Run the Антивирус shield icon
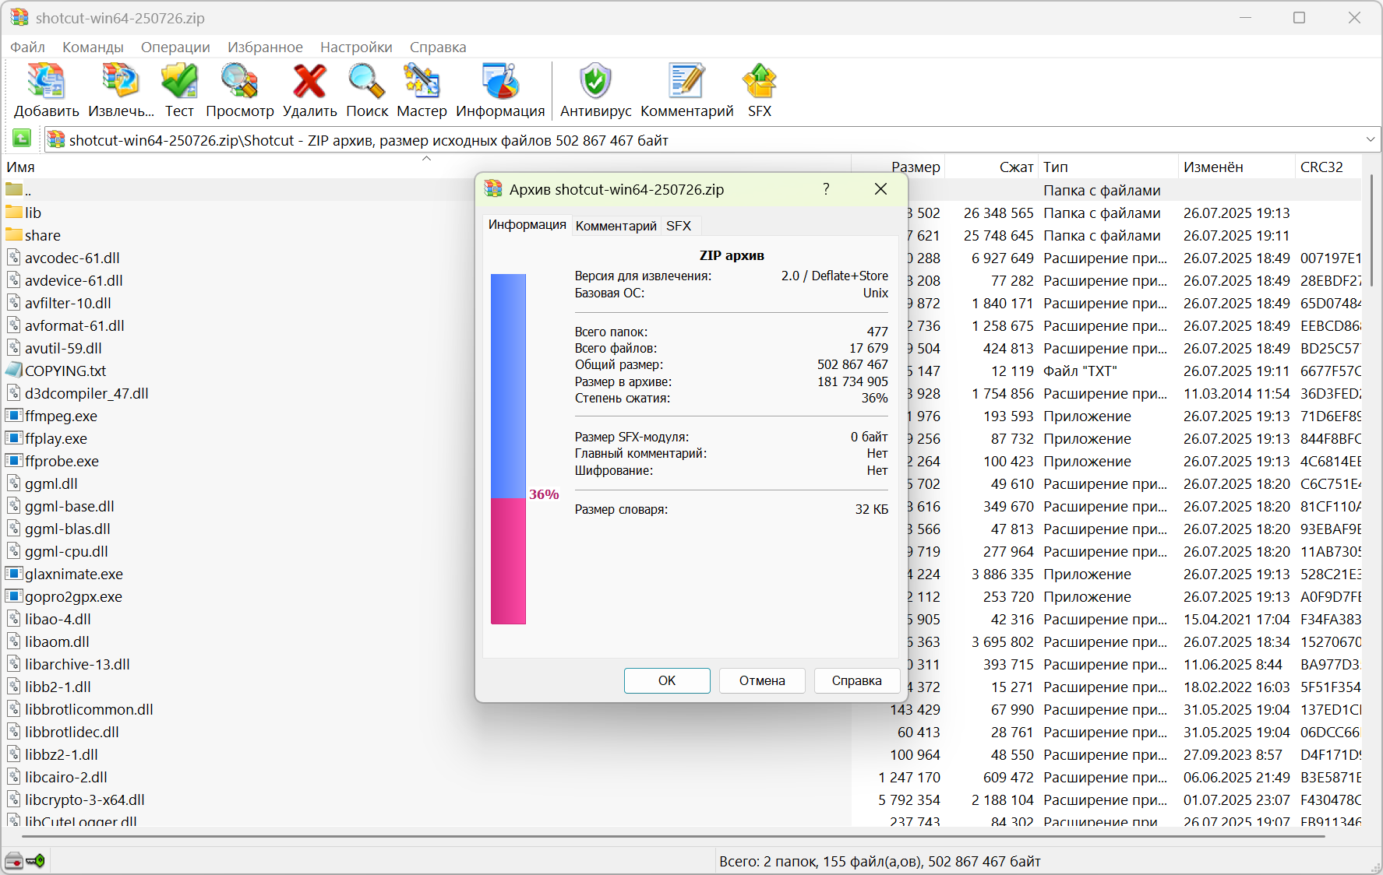This screenshot has width=1383, height=875. coord(595,82)
